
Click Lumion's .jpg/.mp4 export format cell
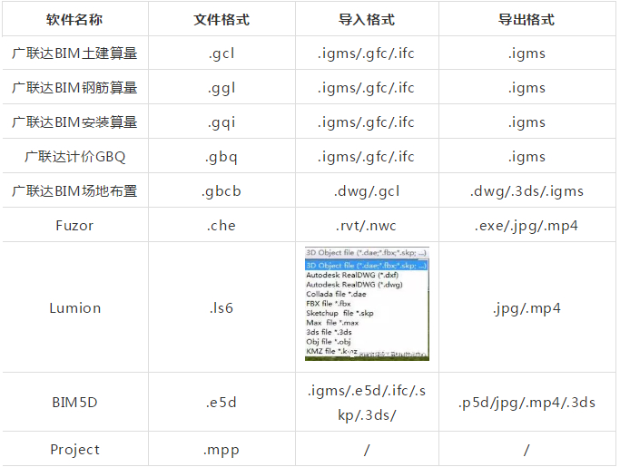527,308
